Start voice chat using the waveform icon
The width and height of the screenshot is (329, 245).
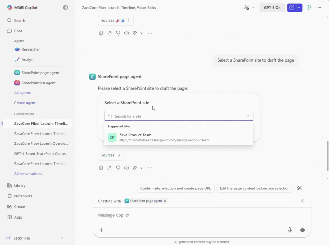pos(302,230)
